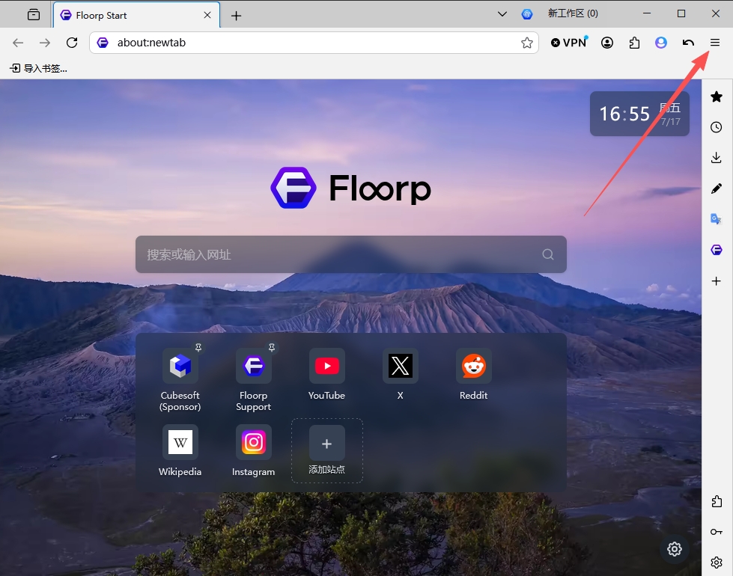Open Cubesoft (Sponsor) shortcut
This screenshot has width=733, height=576.
[x=180, y=380]
